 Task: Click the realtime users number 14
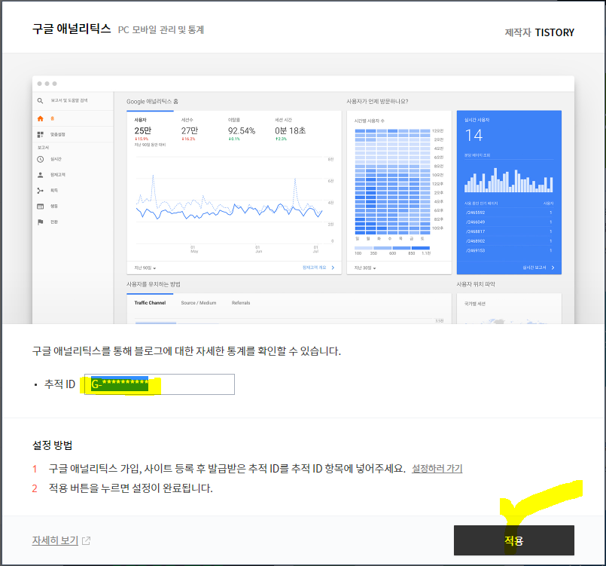(x=474, y=136)
